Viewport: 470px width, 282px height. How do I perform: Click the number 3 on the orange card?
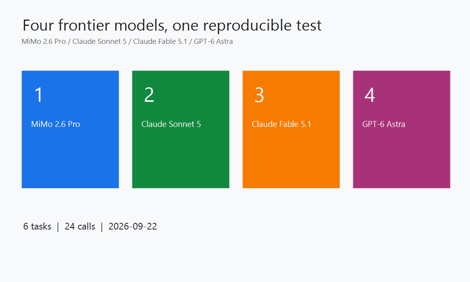pyautogui.click(x=259, y=95)
